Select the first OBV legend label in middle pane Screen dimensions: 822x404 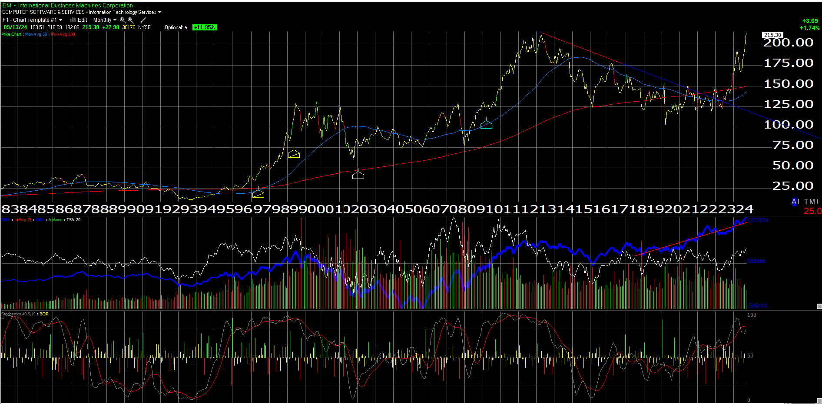coord(6,219)
